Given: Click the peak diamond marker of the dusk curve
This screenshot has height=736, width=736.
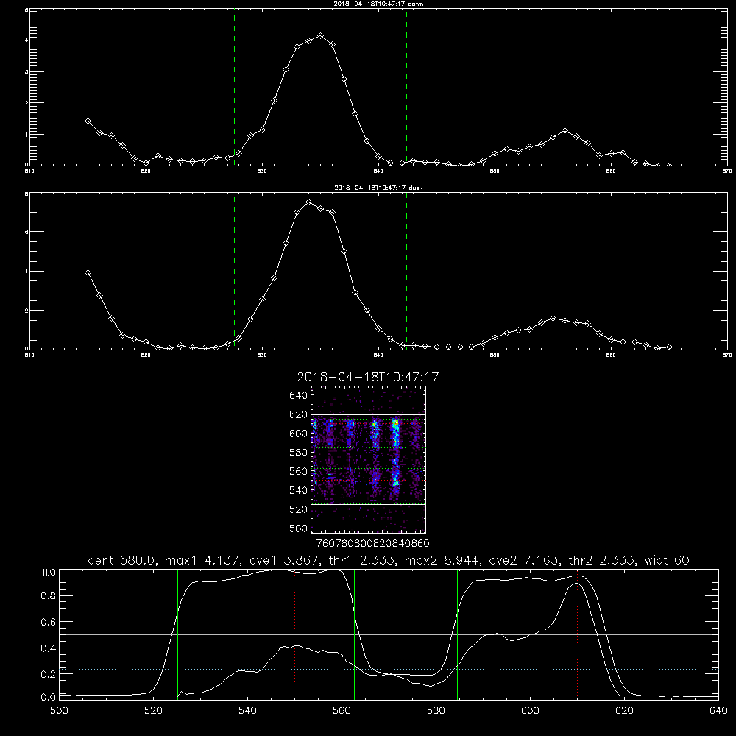Looking at the screenshot, I should pyautogui.click(x=309, y=202).
